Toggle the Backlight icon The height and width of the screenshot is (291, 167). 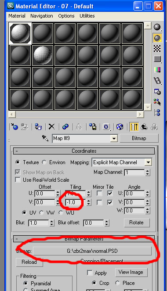tap(157, 38)
